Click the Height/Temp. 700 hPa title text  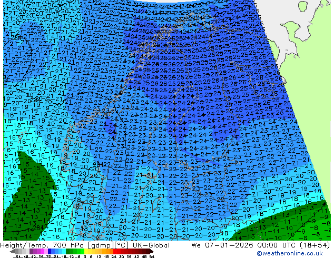click(43, 245)
